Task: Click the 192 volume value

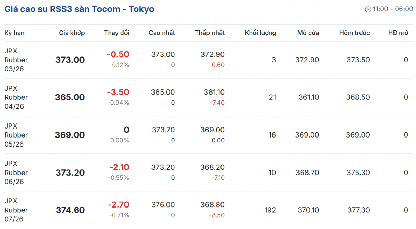Action: 270,210
